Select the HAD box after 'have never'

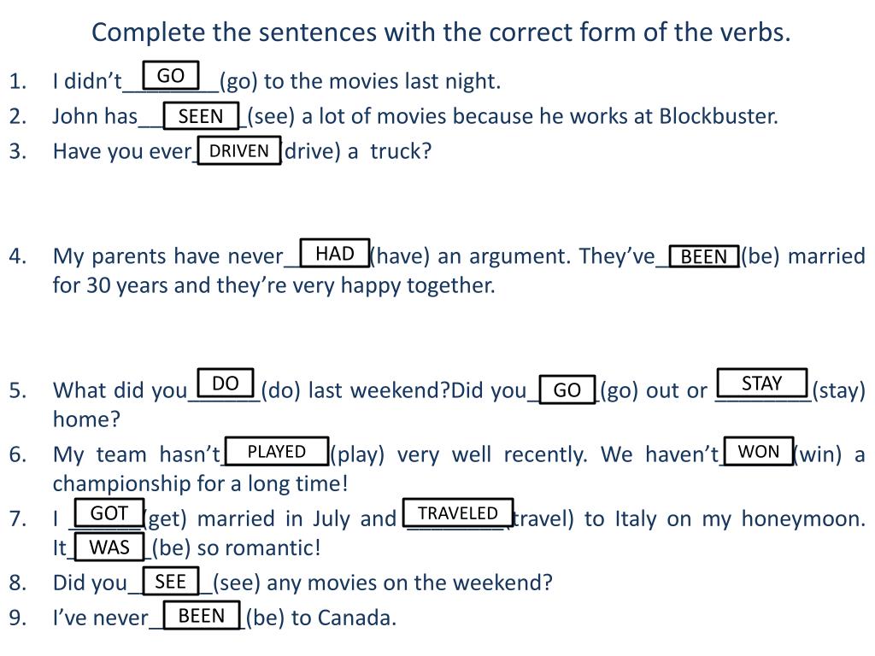coord(335,253)
